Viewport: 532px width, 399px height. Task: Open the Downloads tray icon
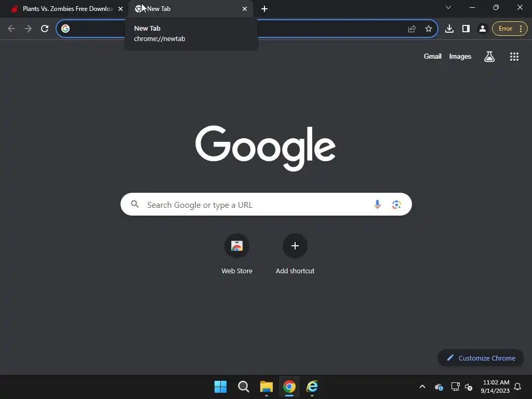pos(449,29)
